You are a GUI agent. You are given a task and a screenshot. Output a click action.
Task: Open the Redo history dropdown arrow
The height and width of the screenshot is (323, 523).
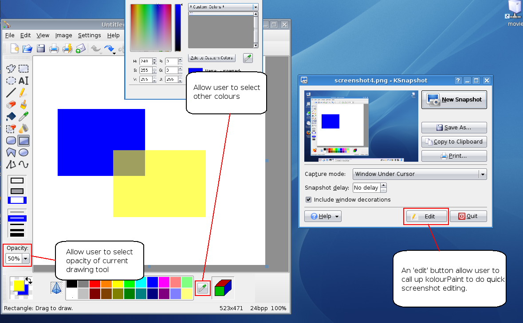(114, 53)
